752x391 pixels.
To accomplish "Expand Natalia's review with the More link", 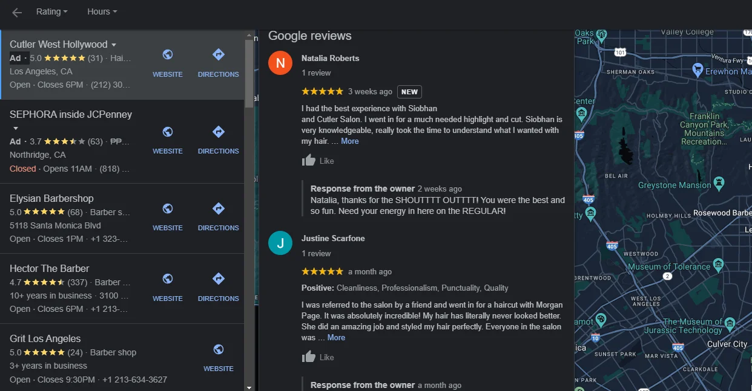I will (350, 141).
